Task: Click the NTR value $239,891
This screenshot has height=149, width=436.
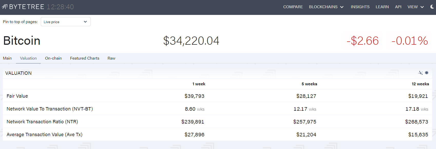Action: tap(193, 122)
